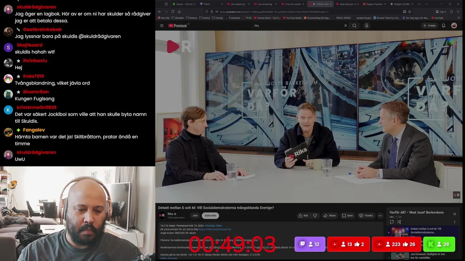Bookmark this page with the star icon
The image size is (465, 261).
pyautogui.click(x=410, y=12)
